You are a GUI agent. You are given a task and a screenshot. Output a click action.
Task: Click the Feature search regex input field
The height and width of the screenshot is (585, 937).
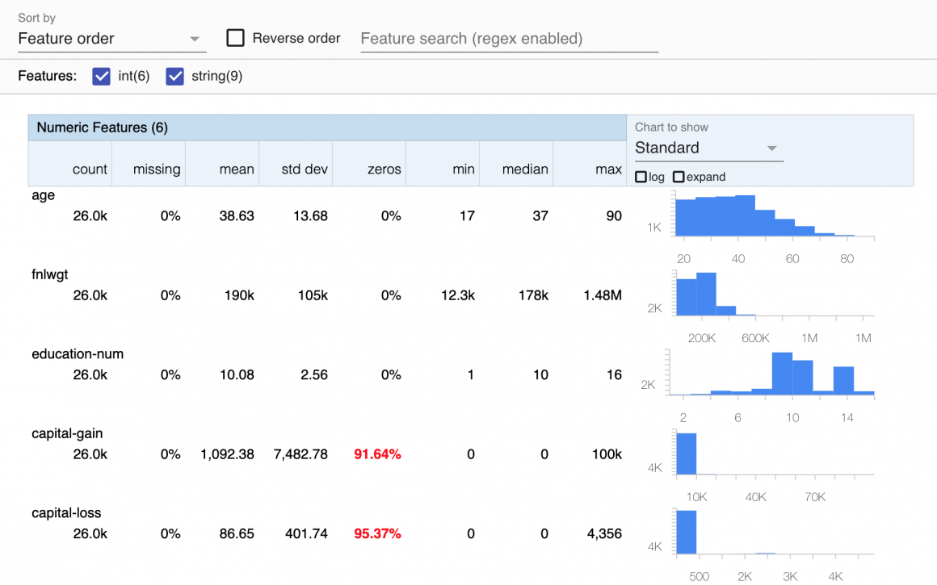coord(509,39)
